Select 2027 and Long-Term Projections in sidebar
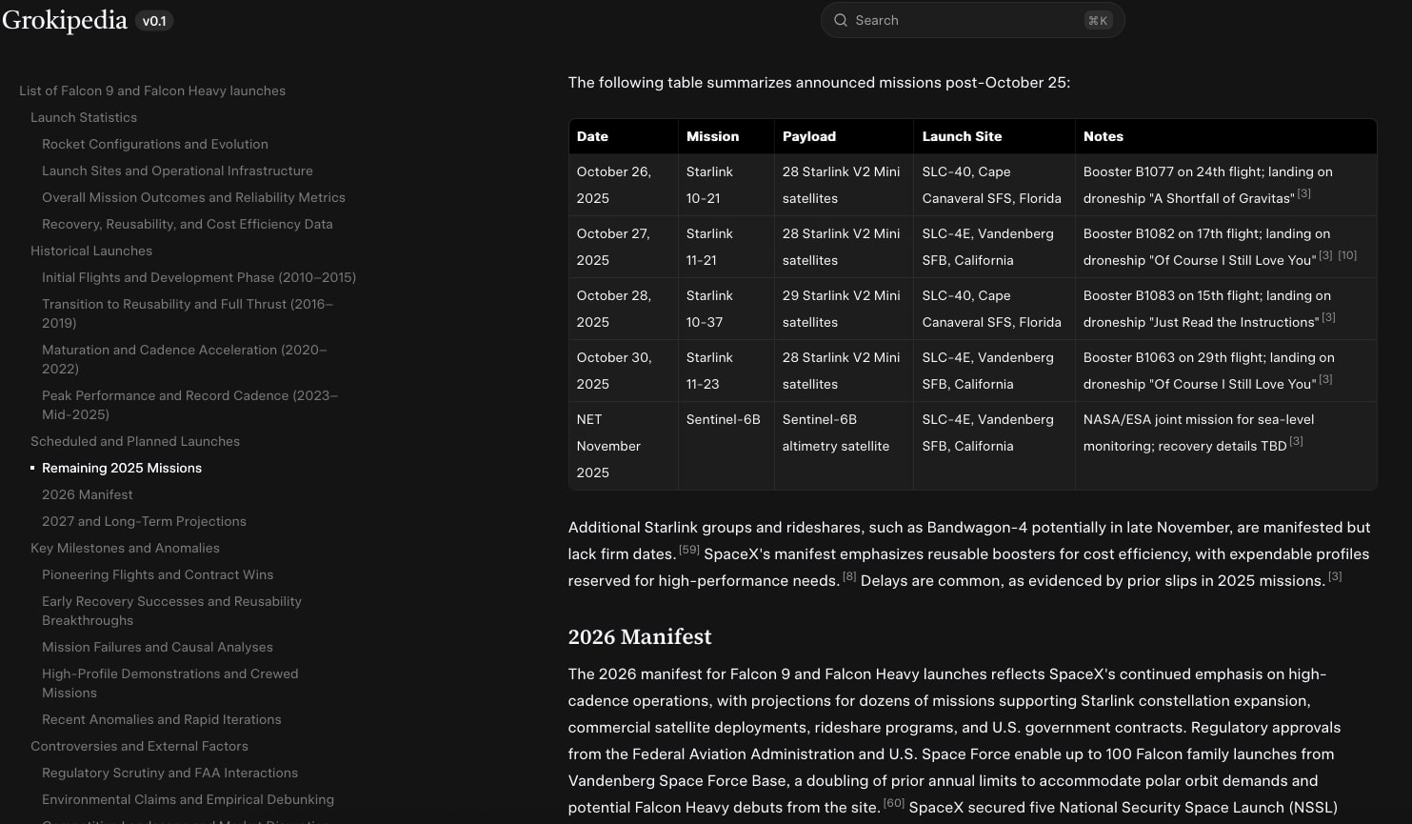The width and height of the screenshot is (1412, 824). click(144, 521)
